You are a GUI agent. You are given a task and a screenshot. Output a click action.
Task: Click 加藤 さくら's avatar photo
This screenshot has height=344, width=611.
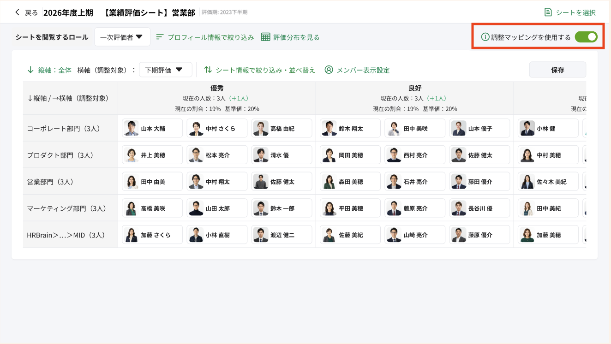click(132, 234)
